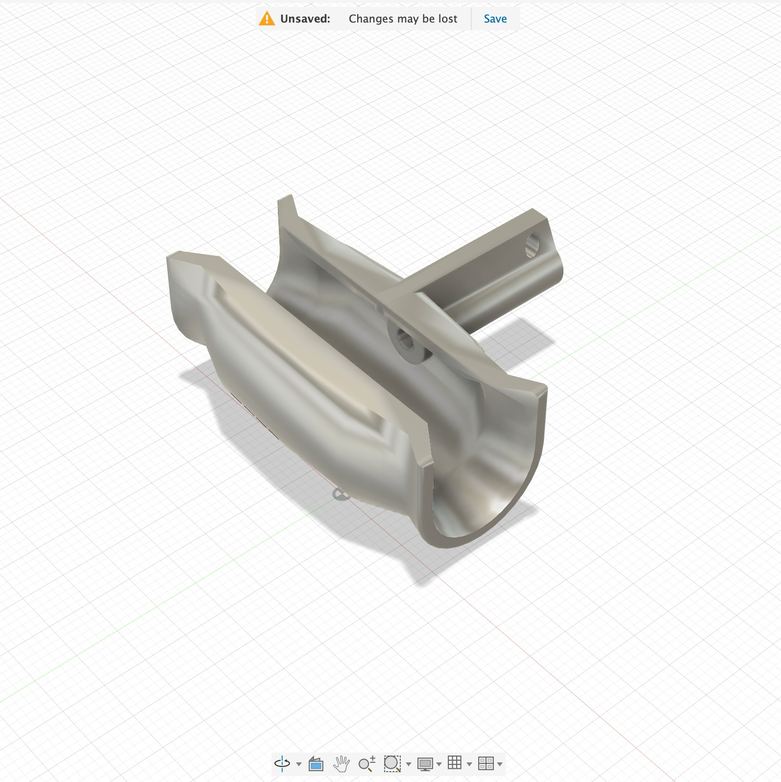Click the Unsaved warning triangle icon
The height and width of the screenshot is (782, 781).
[267, 19]
